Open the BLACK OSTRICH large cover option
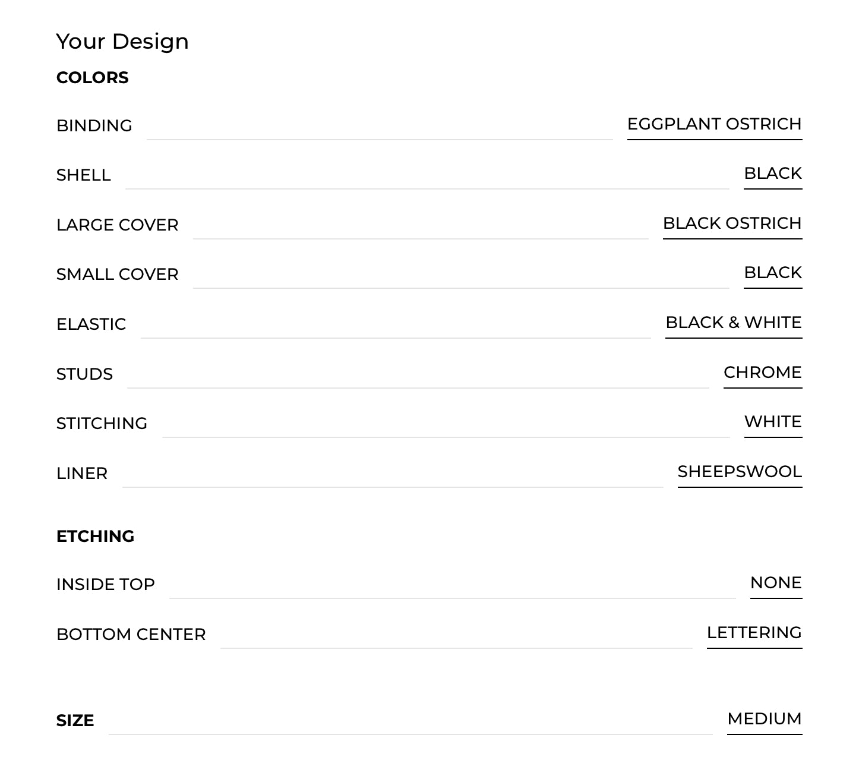 (732, 223)
